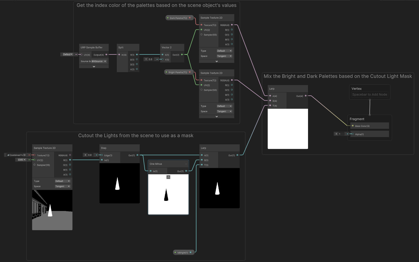Image resolution: width=419 pixels, height=262 pixels.
Task: Open the Default dropdown feeding URP Sample Buffer
Action: (x=68, y=54)
